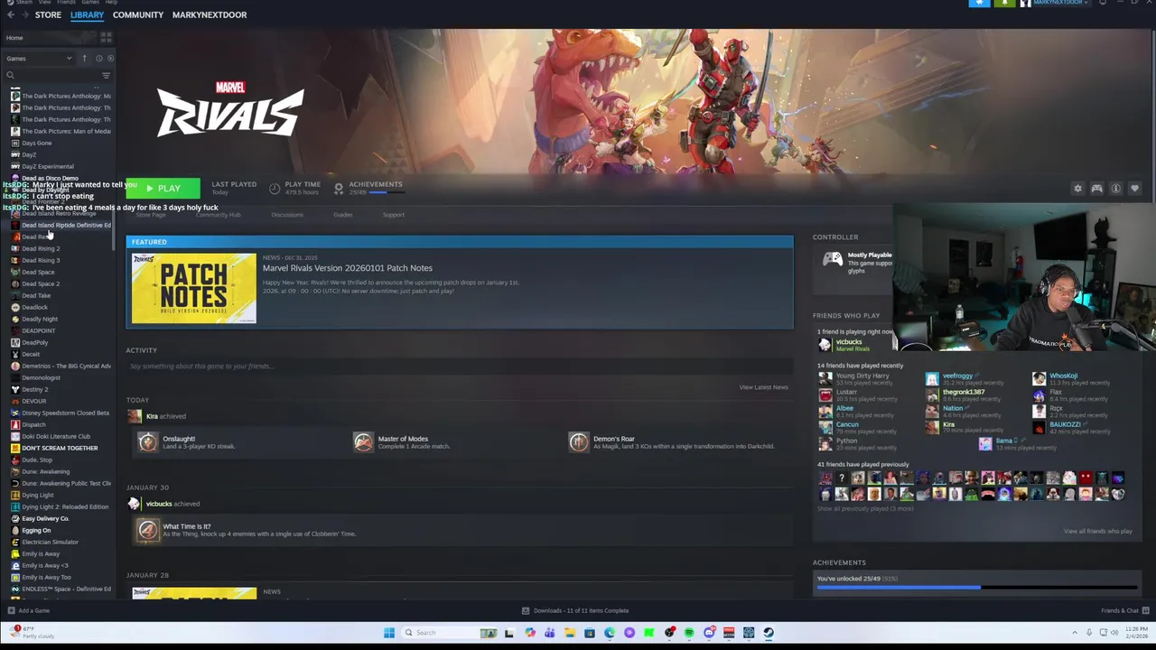
Task: Select DEADPOINT in game list
Action: coord(38,330)
